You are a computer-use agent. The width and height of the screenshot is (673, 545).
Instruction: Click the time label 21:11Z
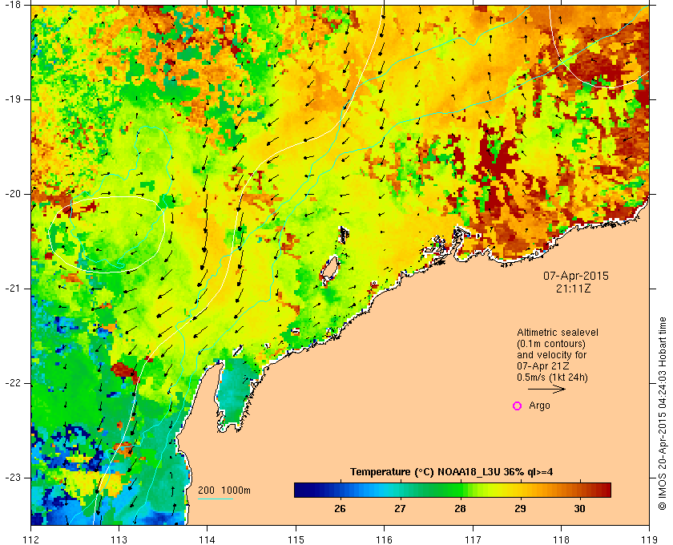click(x=574, y=289)
